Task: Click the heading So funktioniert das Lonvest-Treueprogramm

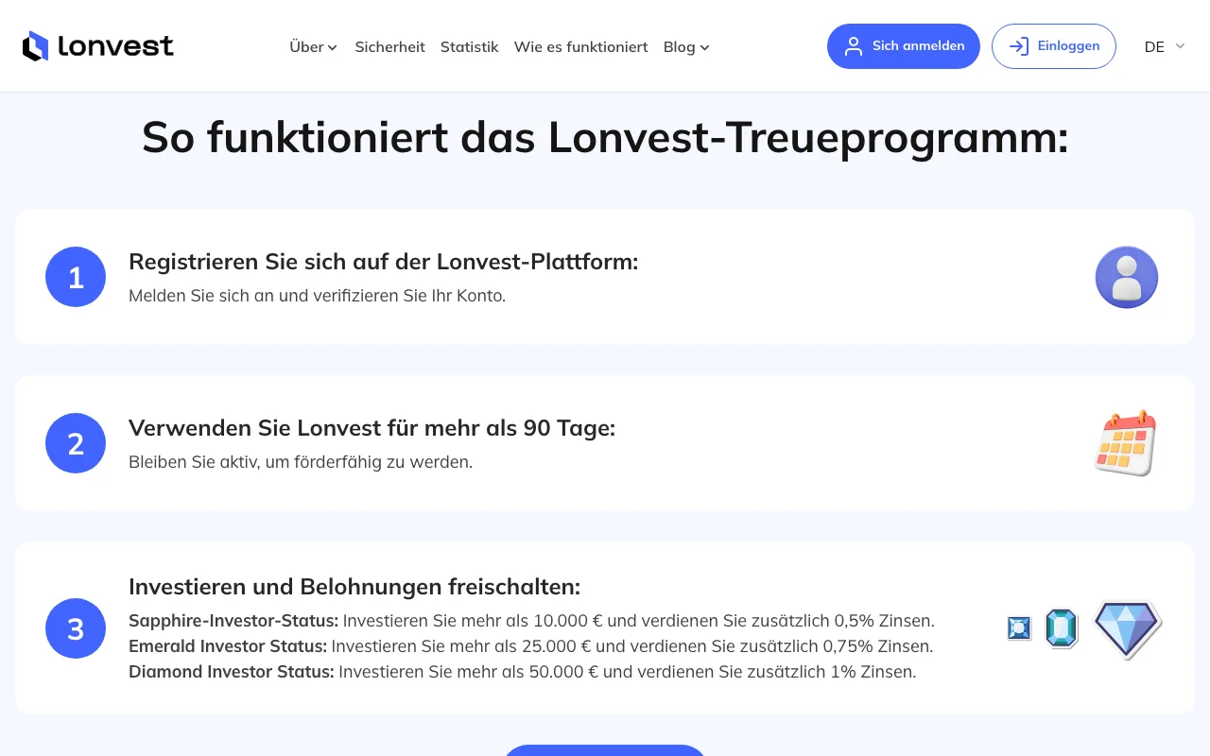Action: (605, 138)
